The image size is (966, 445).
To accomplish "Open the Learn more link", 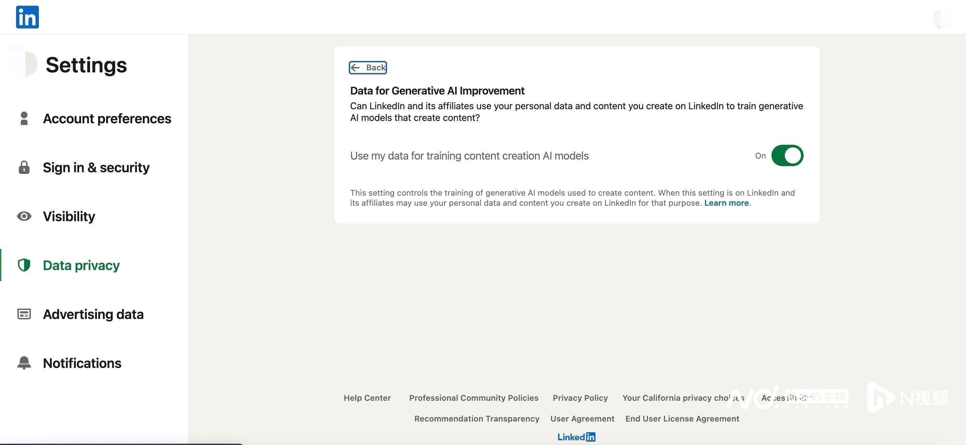I will point(727,203).
